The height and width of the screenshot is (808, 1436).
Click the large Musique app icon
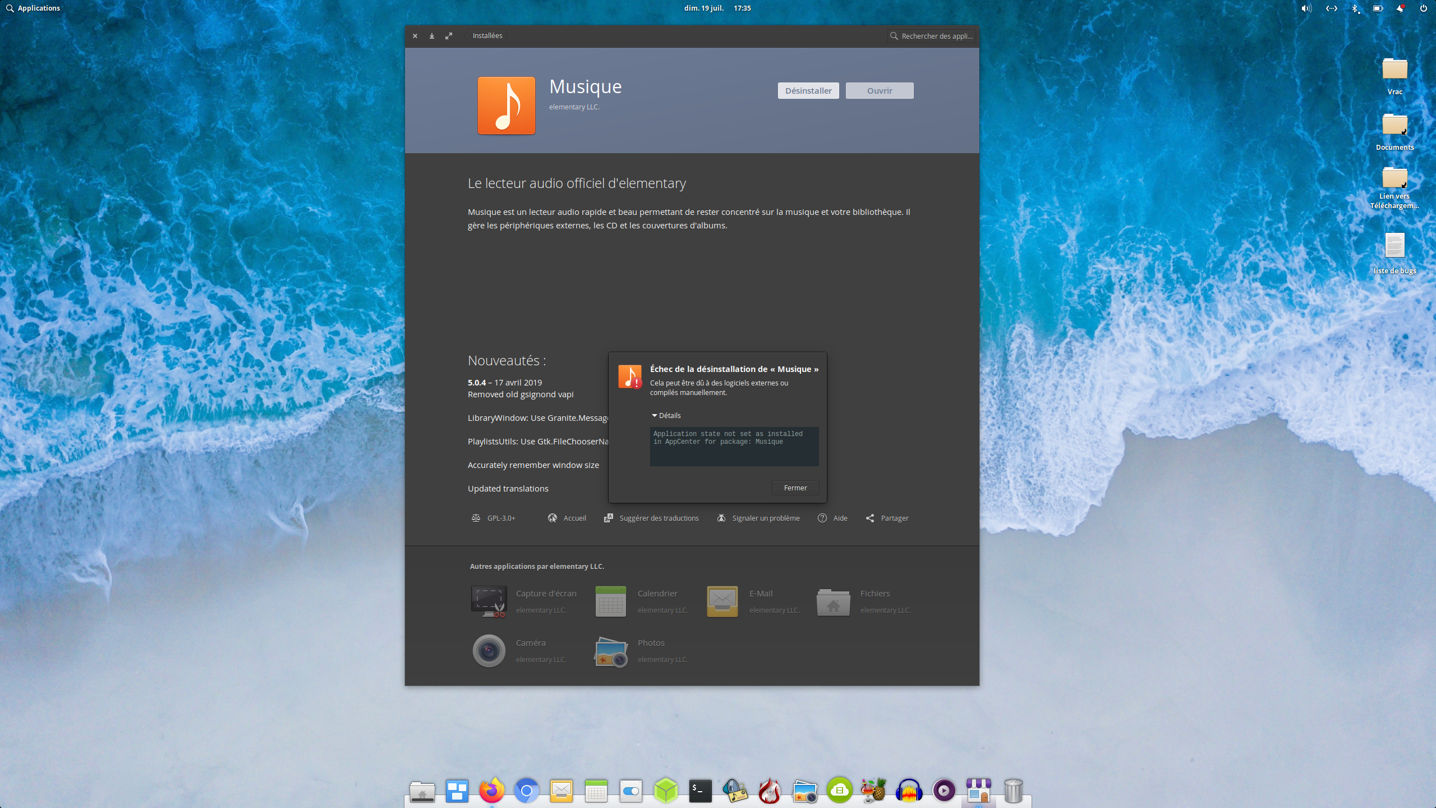[x=507, y=105]
